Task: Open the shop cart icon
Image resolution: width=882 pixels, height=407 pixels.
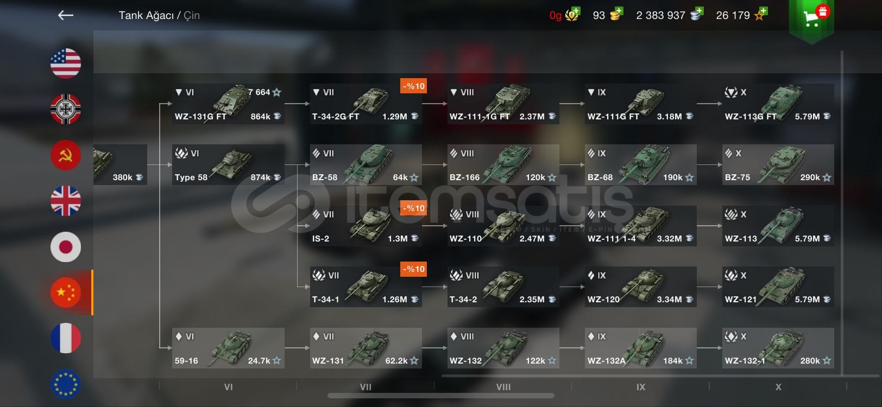Action: pos(811,18)
